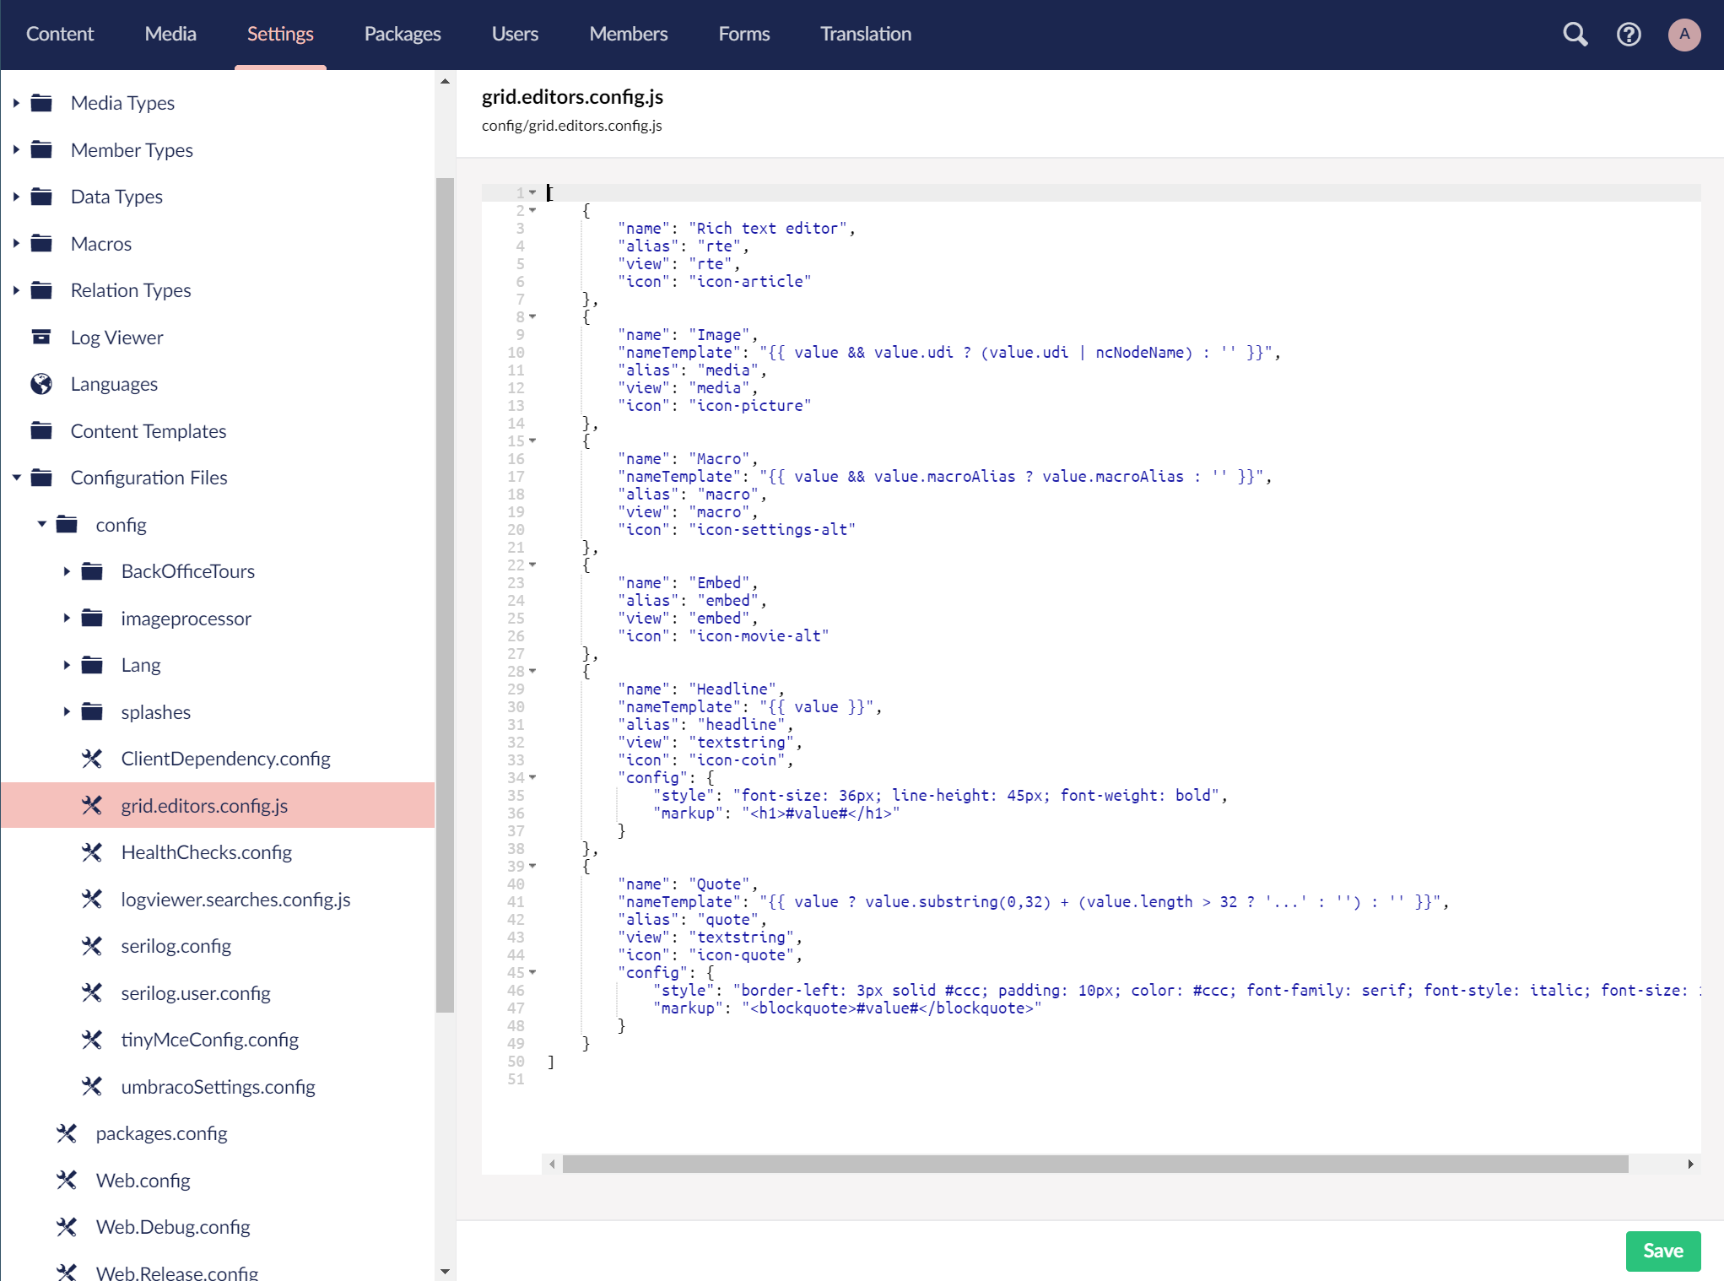Expand the Relation Types tree node
Image resolution: width=1724 pixels, height=1281 pixels.
pyautogui.click(x=16, y=290)
